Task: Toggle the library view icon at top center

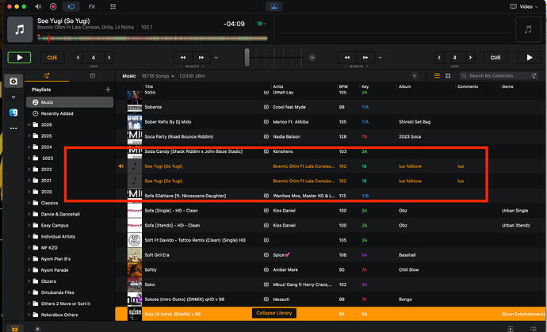Action: pyautogui.click(x=273, y=6)
